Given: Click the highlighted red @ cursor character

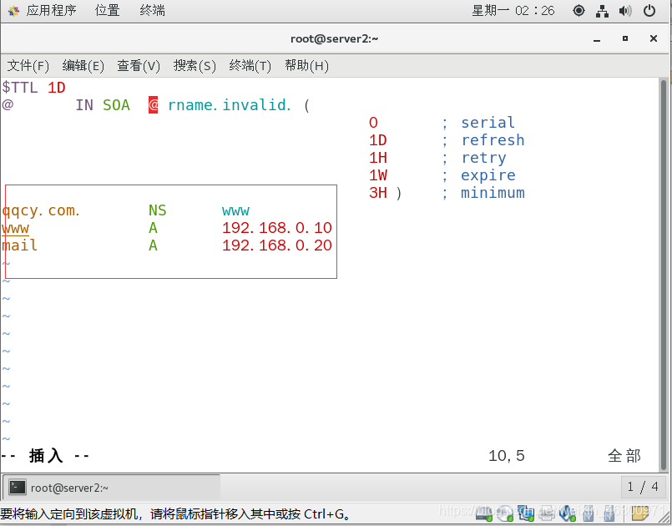Looking at the screenshot, I should [153, 105].
